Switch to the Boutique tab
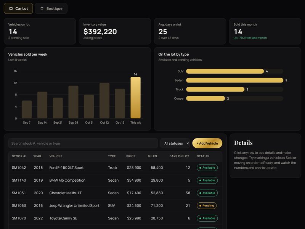Viewport: 305px width, 229px height. point(51,8)
